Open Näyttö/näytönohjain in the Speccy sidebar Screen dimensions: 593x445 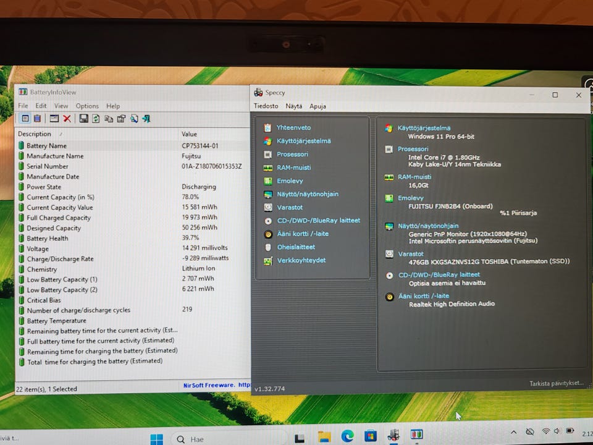click(x=308, y=194)
